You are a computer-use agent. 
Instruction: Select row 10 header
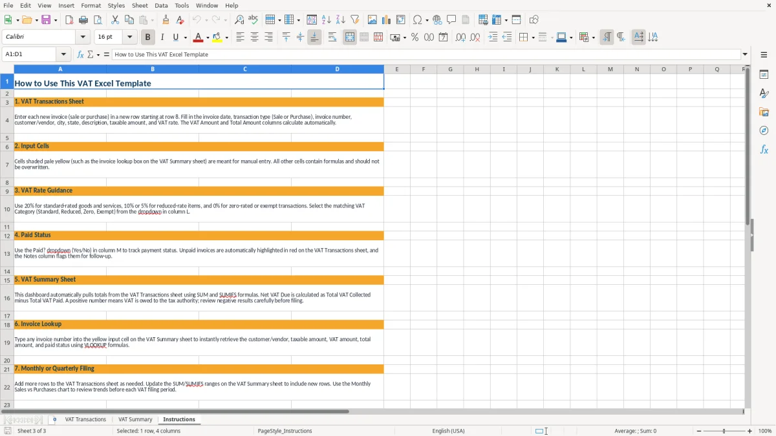(7, 209)
